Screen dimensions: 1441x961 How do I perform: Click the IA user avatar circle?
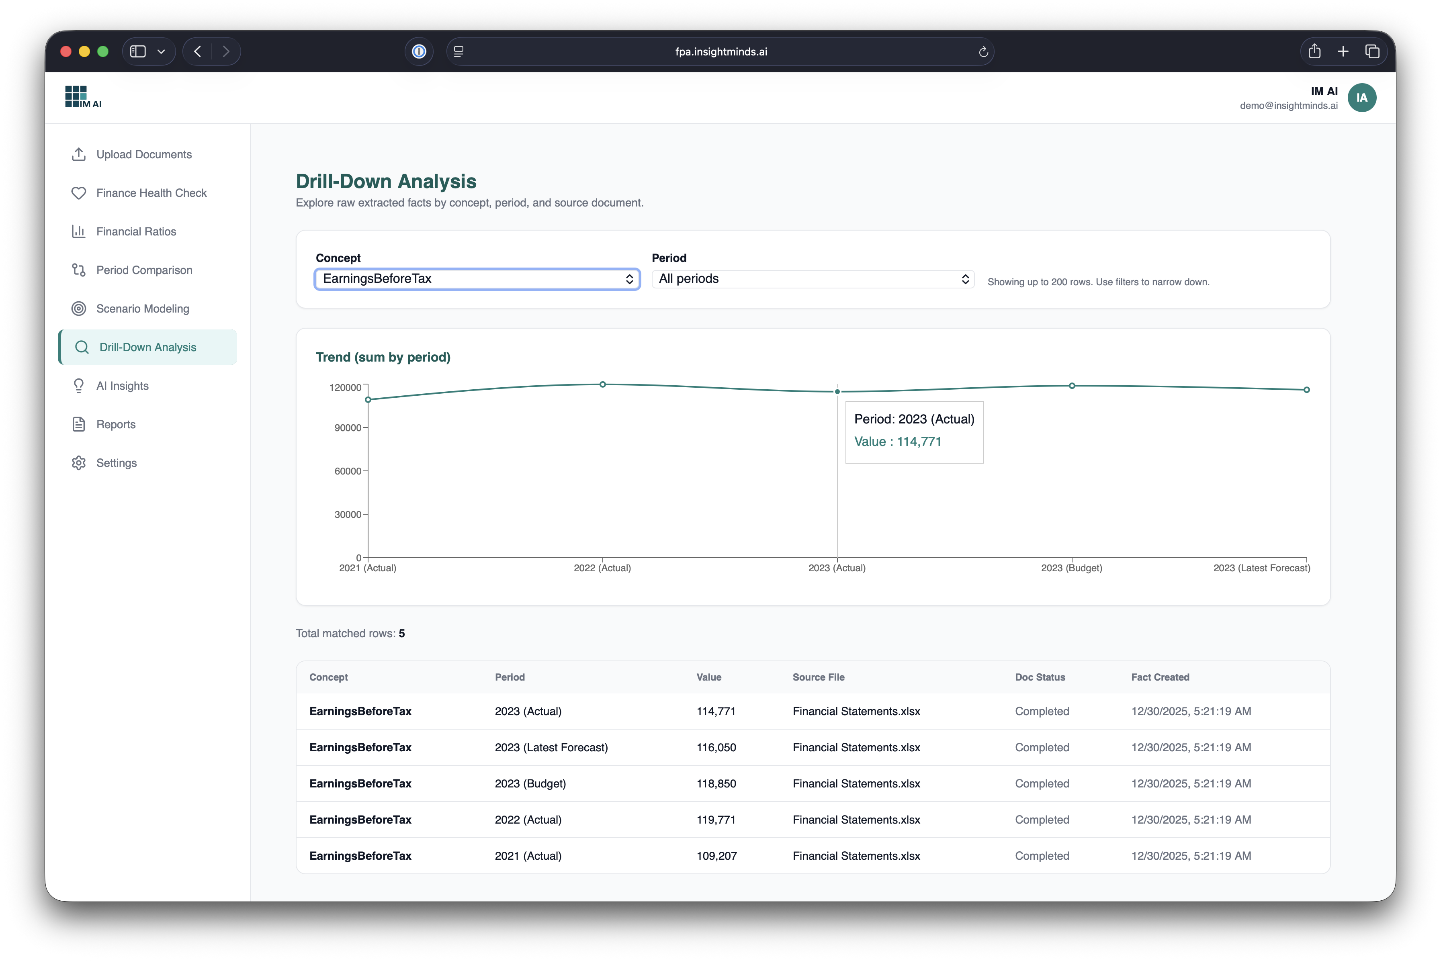tap(1361, 98)
